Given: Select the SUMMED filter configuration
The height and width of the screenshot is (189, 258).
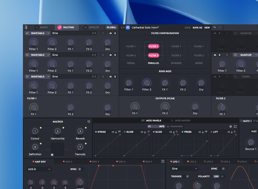Looking at the screenshot, I should pyautogui.click(x=176, y=53).
